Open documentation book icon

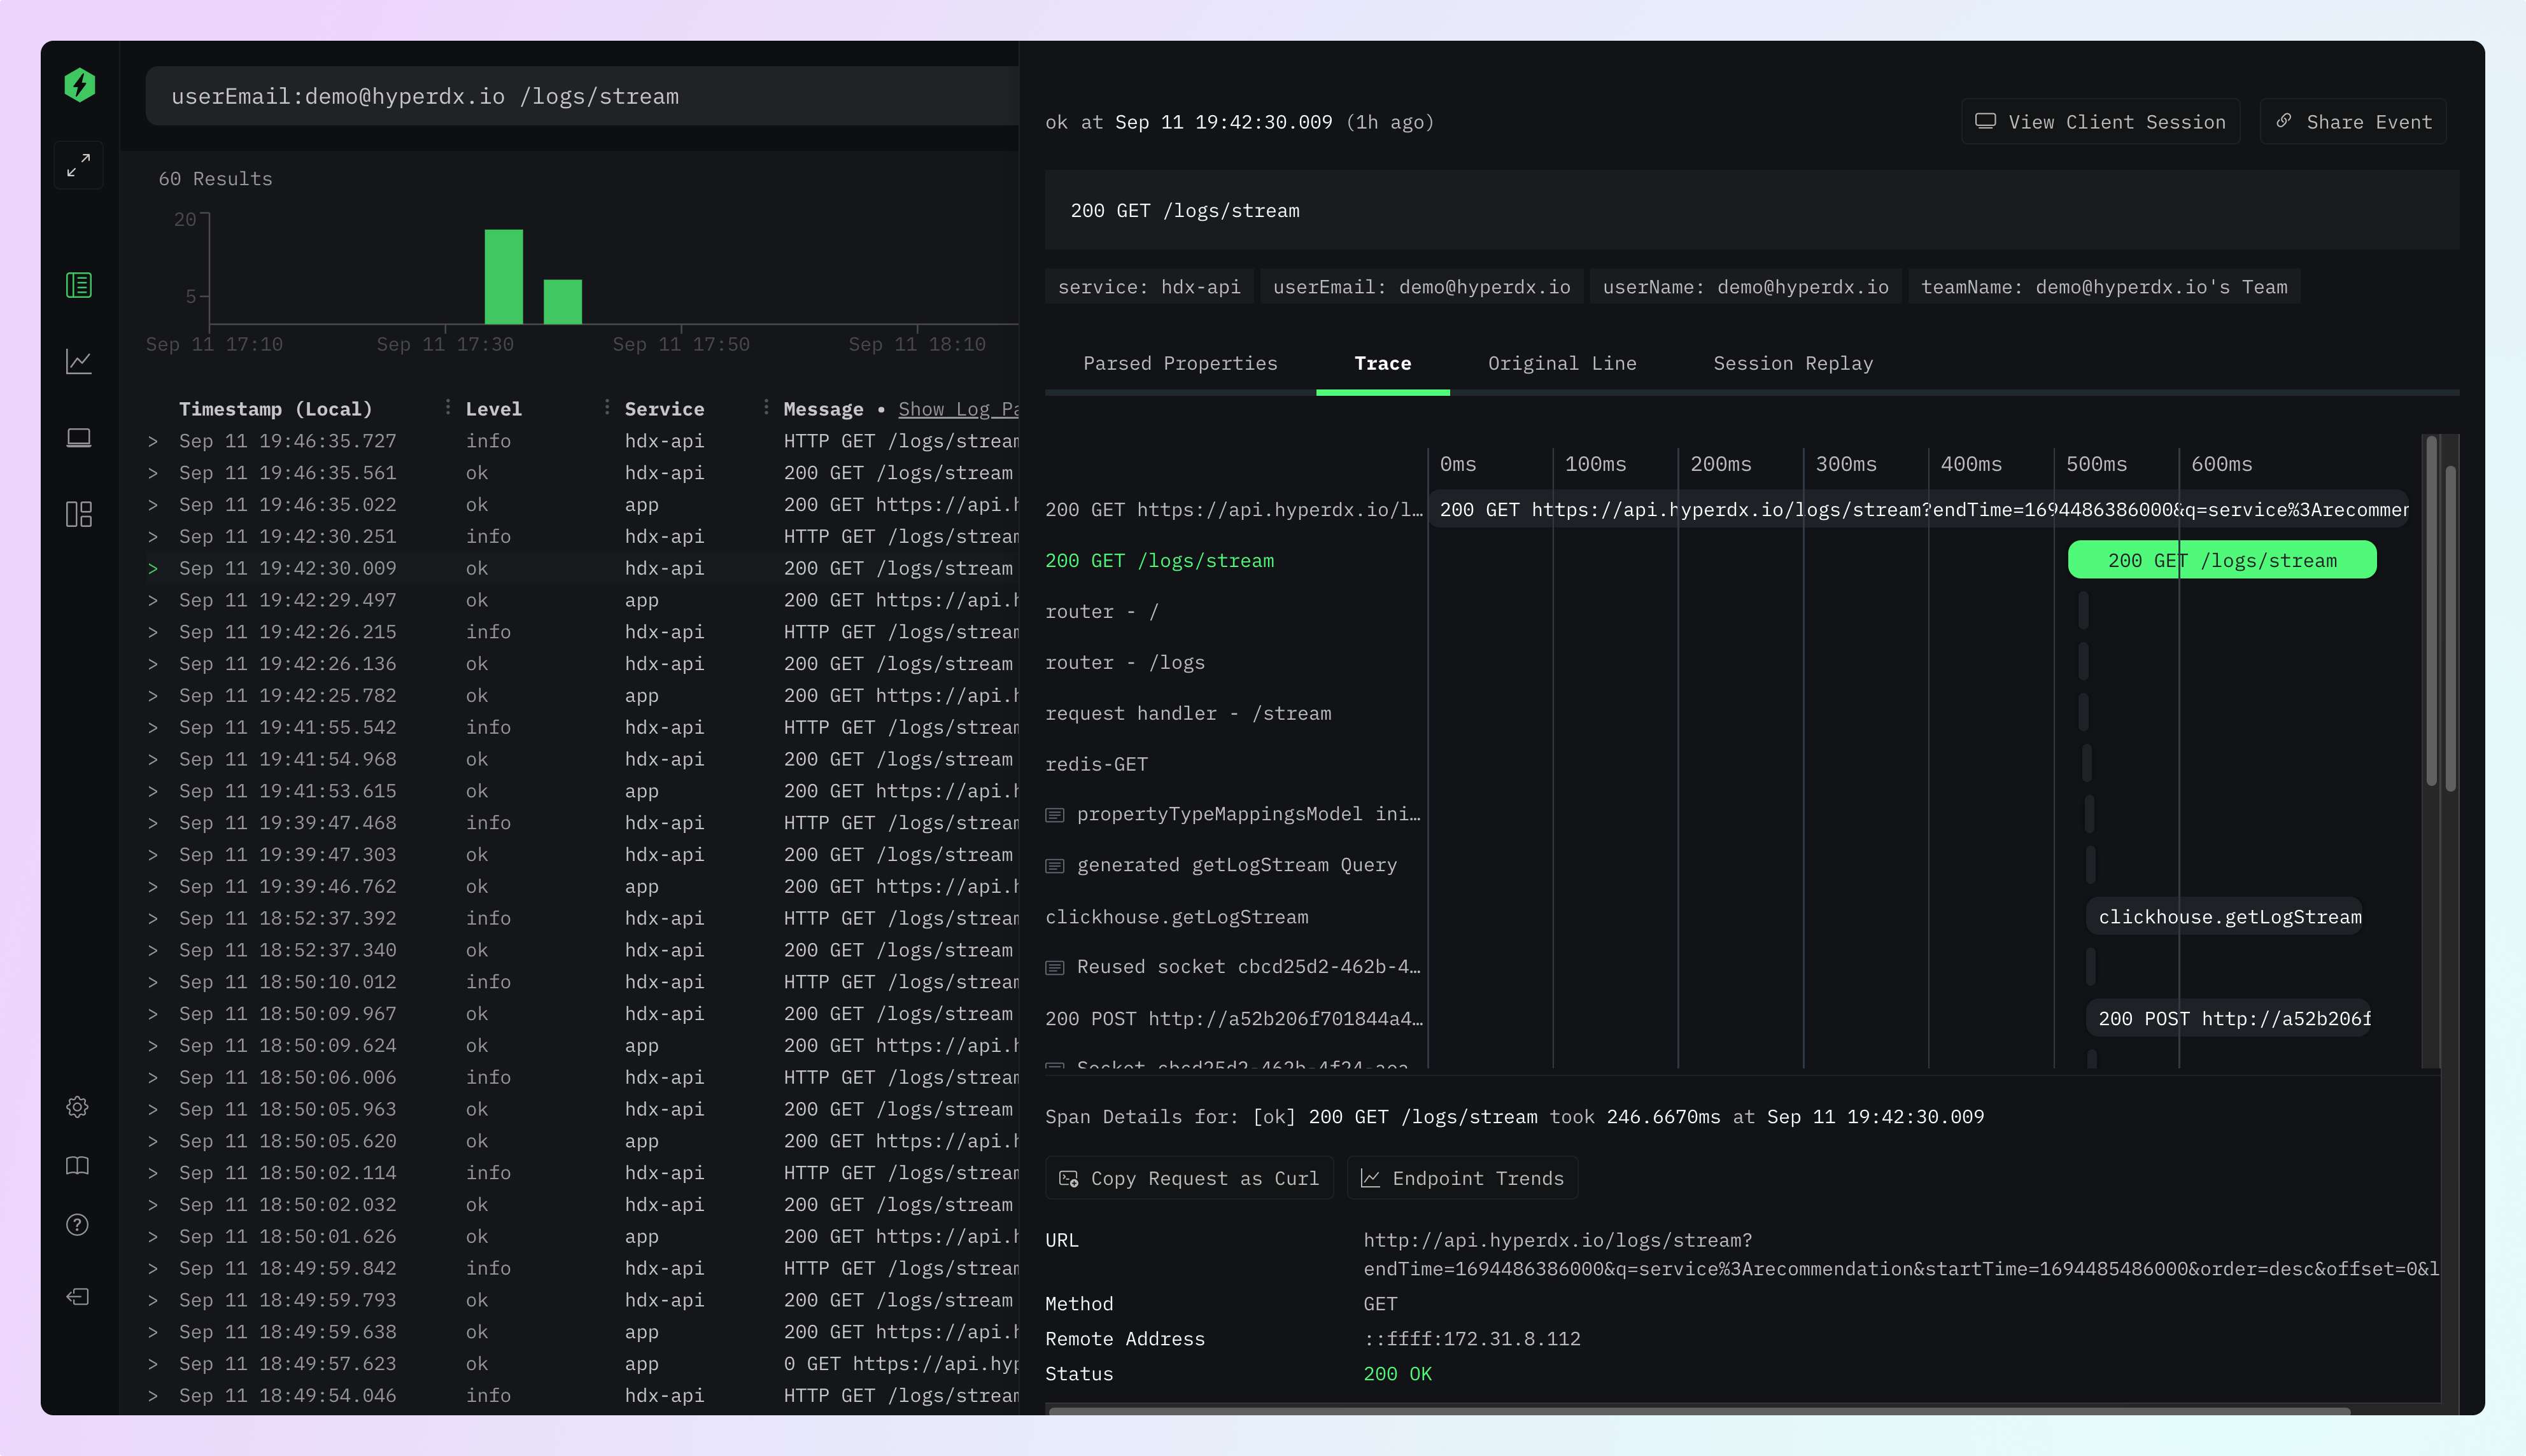coord(77,1166)
